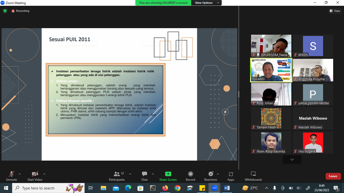Expand audio options arrow next to Unmute

tap(20, 174)
